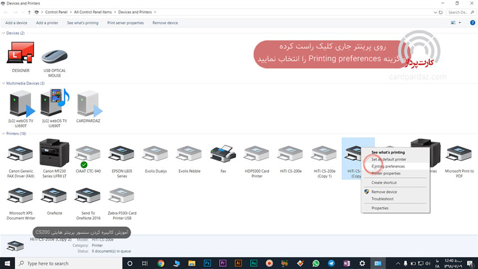Choose Printer properties in context menu

(x=395, y=173)
